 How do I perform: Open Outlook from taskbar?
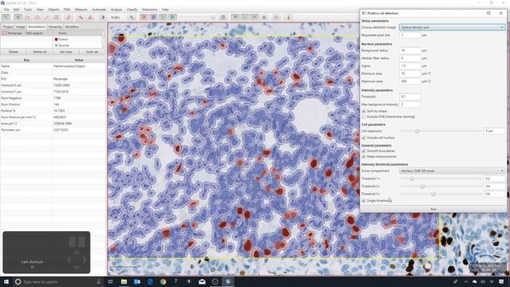(137, 281)
